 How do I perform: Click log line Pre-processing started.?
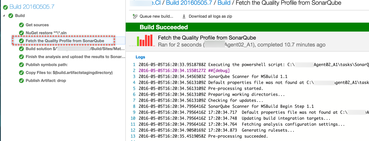coord(201,88)
